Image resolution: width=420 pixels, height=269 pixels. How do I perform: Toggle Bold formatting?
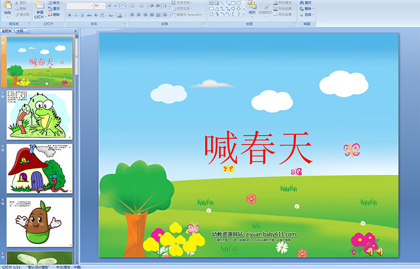point(70,15)
